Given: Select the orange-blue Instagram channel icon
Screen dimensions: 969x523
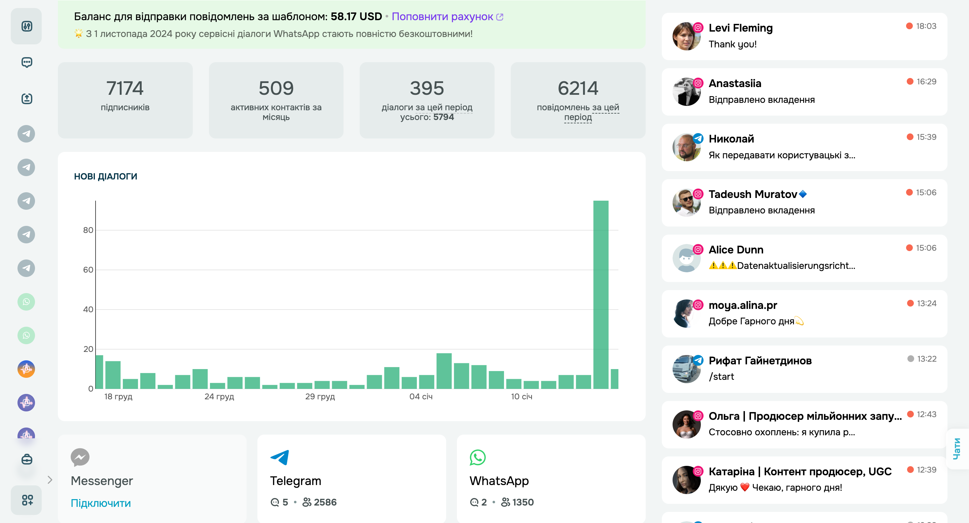Looking at the screenshot, I should tap(26, 369).
